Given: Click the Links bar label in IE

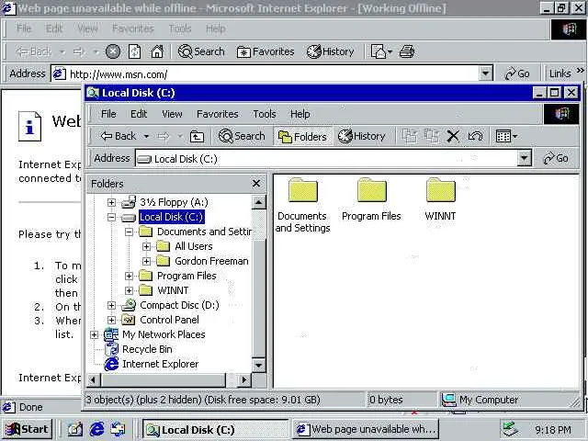Looking at the screenshot, I should (x=560, y=73).
